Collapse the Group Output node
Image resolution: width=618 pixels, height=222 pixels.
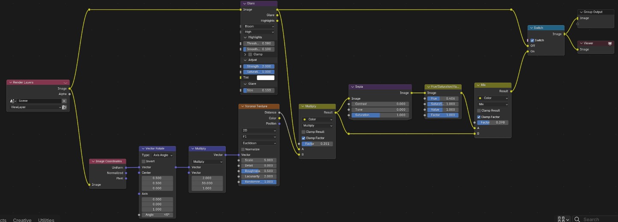click(x=581, y=12)
